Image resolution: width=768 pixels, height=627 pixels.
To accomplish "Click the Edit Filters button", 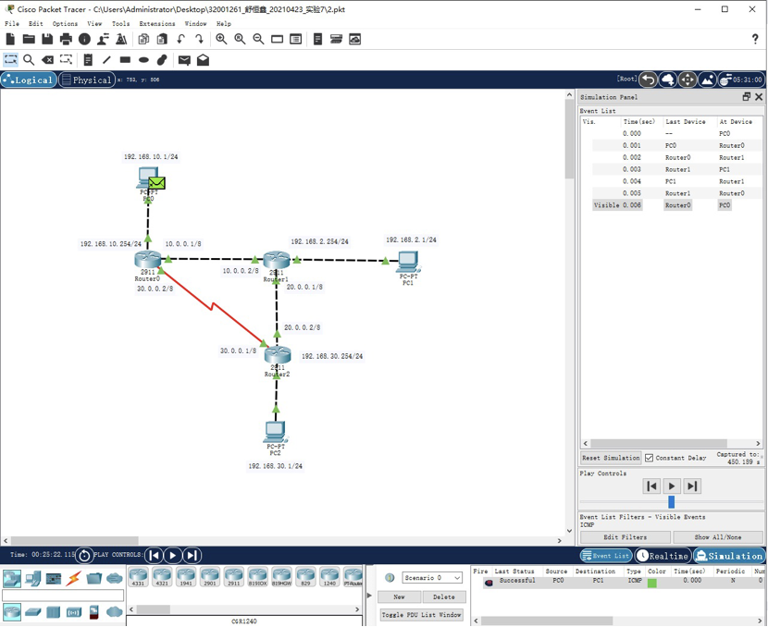I will pyautogui.click(x=625, y=537).
